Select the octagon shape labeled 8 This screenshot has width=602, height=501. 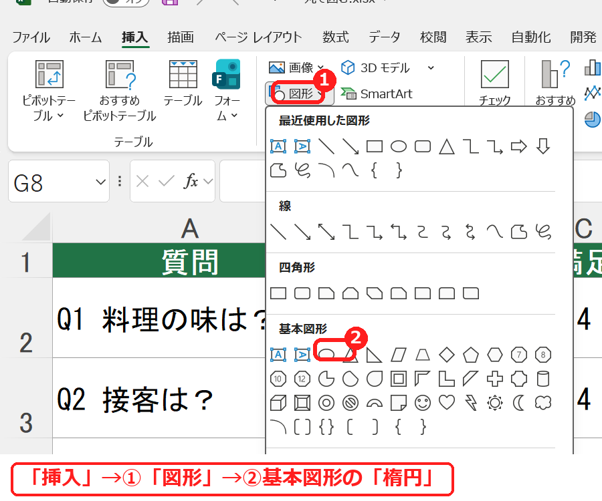pyautogui.click(x=543, y=355)
